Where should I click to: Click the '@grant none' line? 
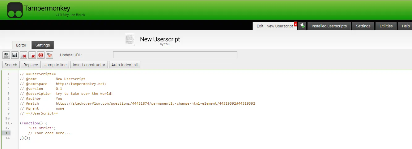click(42, 108)
